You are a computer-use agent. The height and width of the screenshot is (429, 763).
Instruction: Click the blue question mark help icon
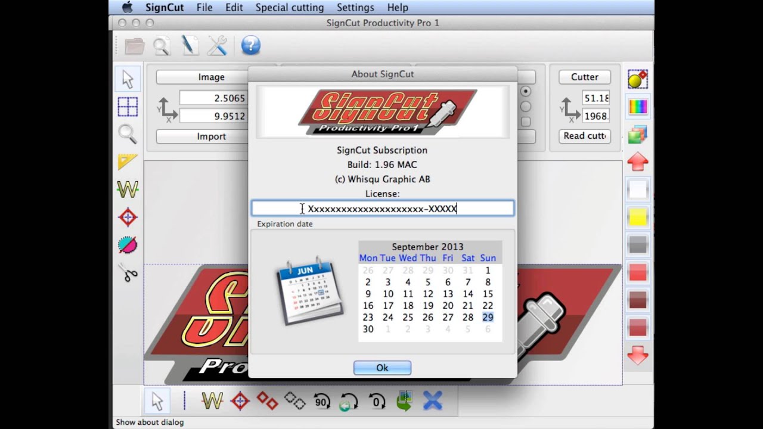pyautogui.click(x=251, y=45)
